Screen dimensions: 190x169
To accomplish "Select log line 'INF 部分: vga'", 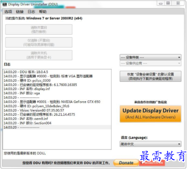I will pyautogui.click(x=57, y=93).
